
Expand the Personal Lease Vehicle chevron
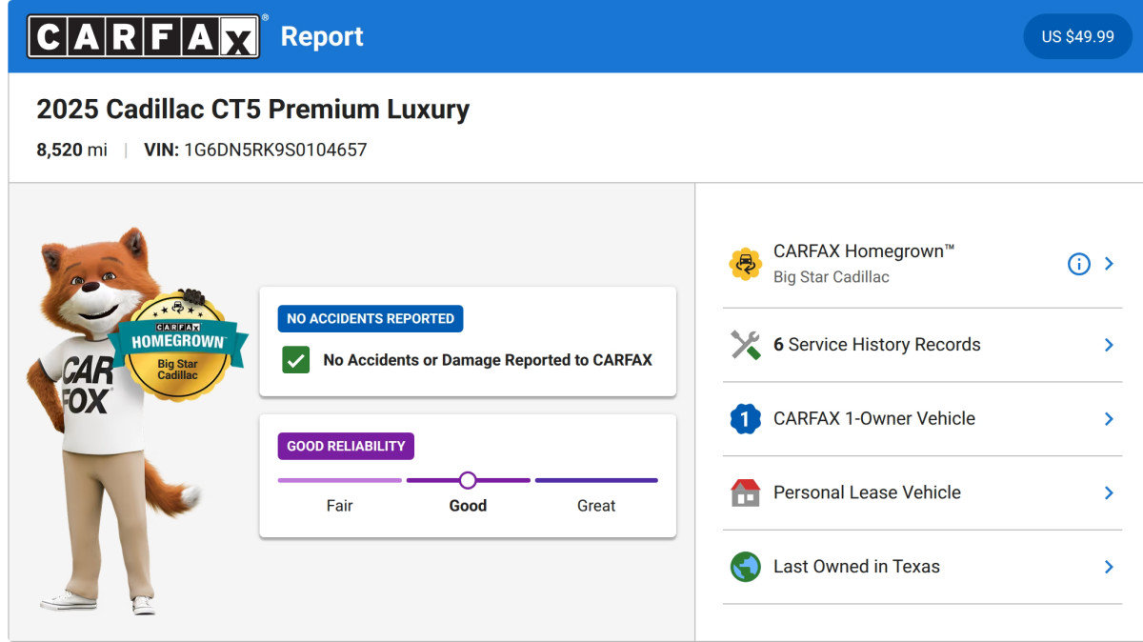(1109, 492)
